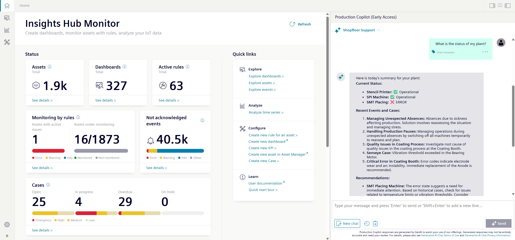Toggle the right-side panel layout icon
This screenshot has width=515, height=240.
pos(492,6)
